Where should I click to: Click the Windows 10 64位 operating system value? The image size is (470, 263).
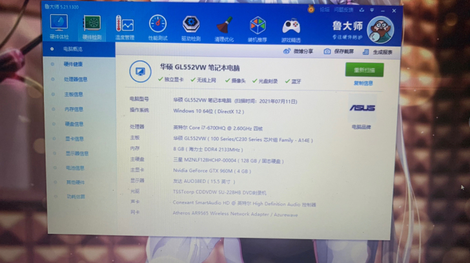[209, 111]
